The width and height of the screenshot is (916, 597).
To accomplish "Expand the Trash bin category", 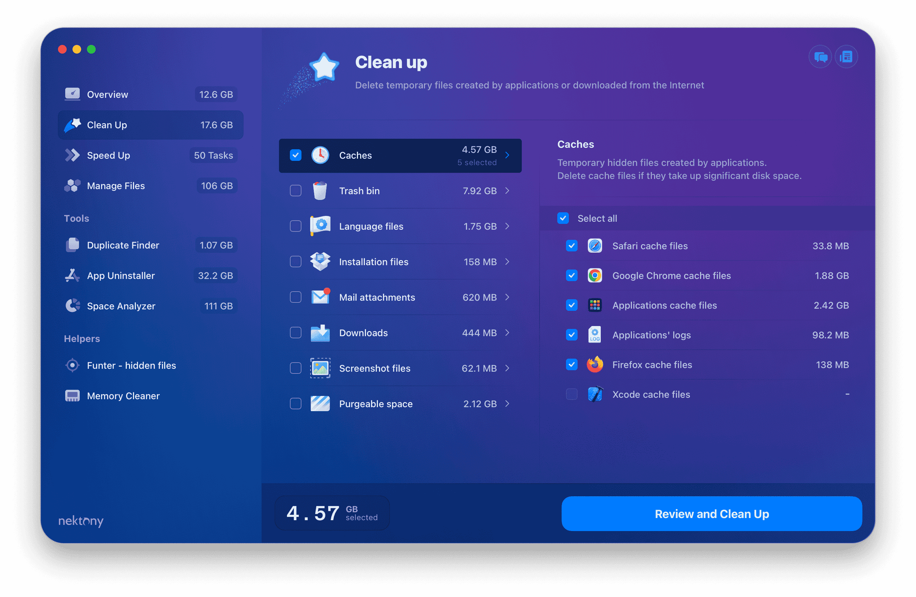I will click(x=509, y=190).
